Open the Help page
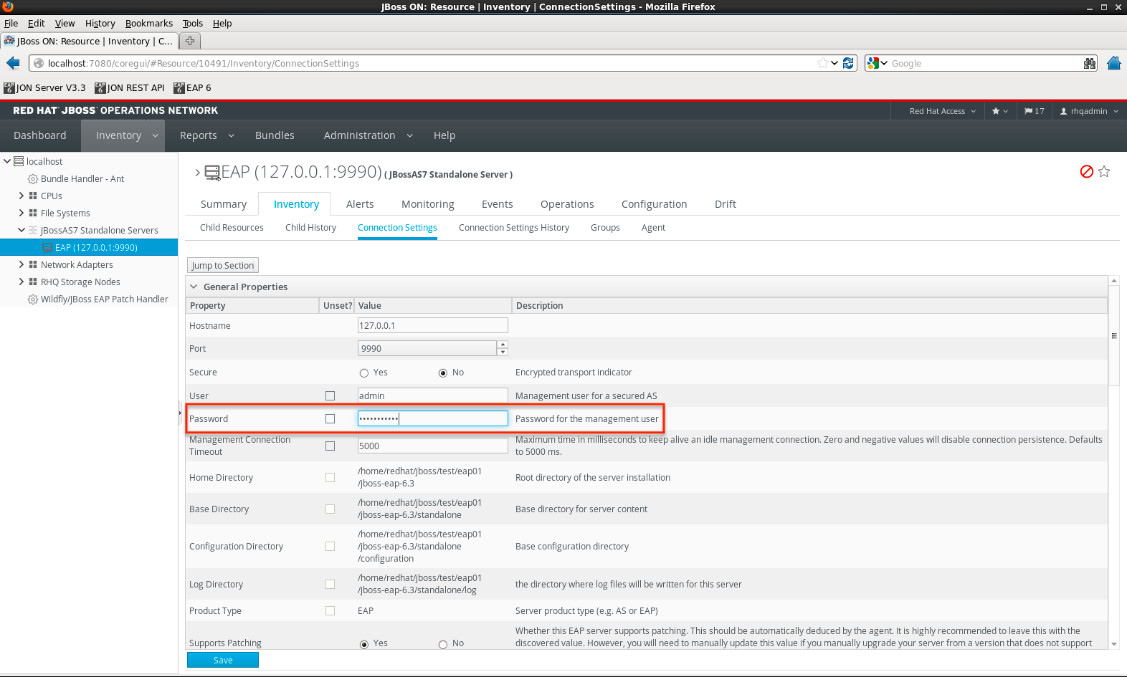 coord(444,135)
